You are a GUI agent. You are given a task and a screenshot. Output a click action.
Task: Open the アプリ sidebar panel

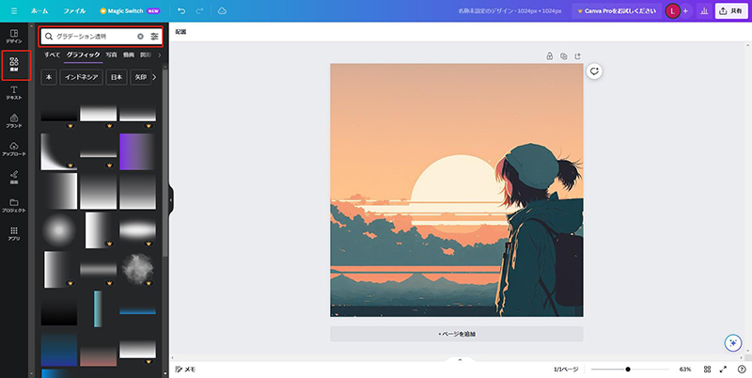click(x=14, y=233)
